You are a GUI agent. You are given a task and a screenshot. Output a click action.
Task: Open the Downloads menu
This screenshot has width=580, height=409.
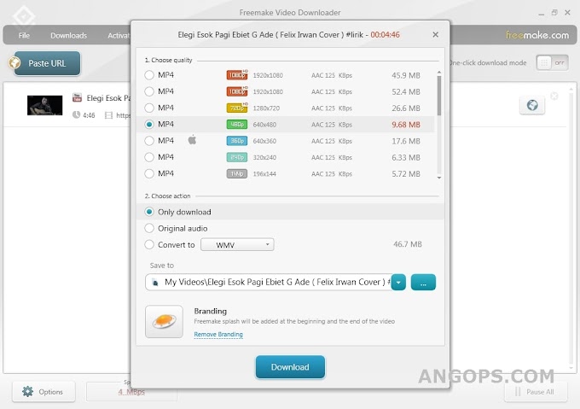point(68,36)
